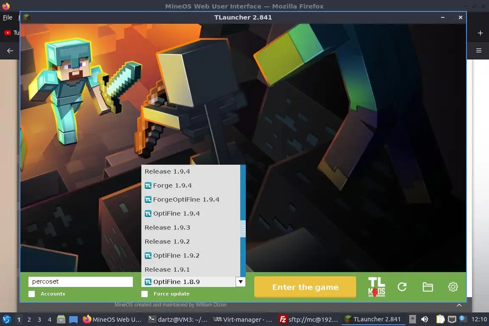Collapse the version dropdown arrow
Viewport: 489px width, 326px height.
(x=240, y=282)
